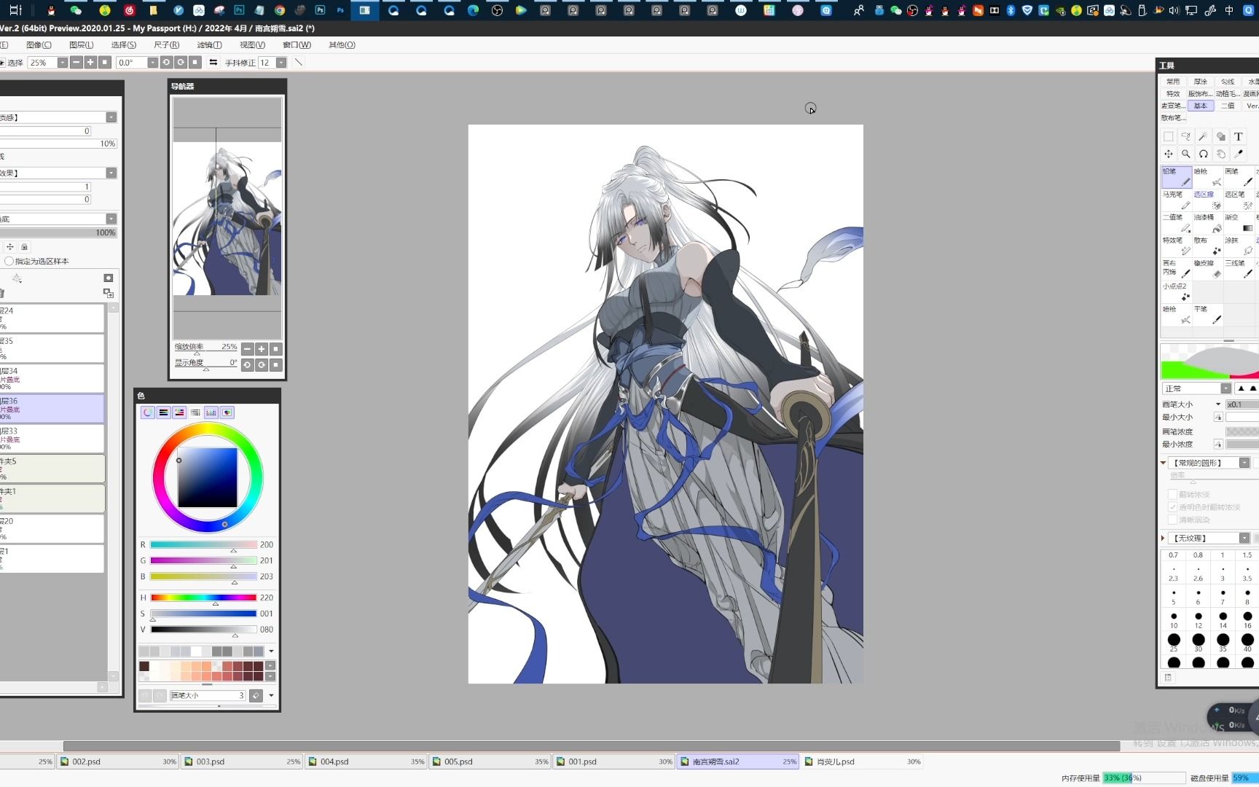The width and height of the screenshot is (1259, 787).
Task: Toggle the HSV slider display
Action: (180, 412)
